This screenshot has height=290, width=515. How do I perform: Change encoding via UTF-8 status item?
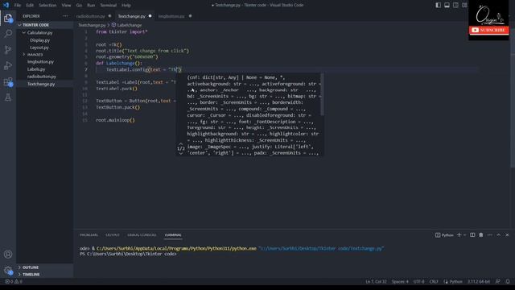tap(418, 281)
